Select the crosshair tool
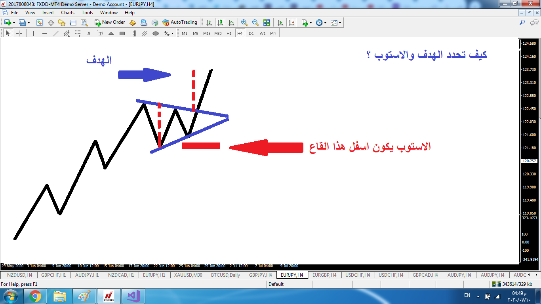This screenshot has width=541, height=304. (x=19, y=34)
